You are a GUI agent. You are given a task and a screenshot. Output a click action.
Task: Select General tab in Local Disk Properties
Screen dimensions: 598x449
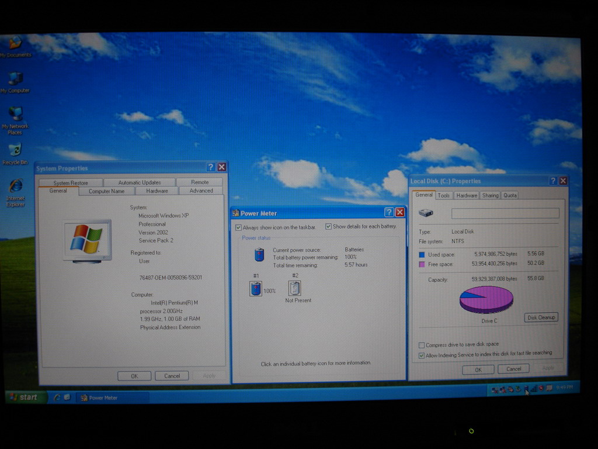coord(424,195)
